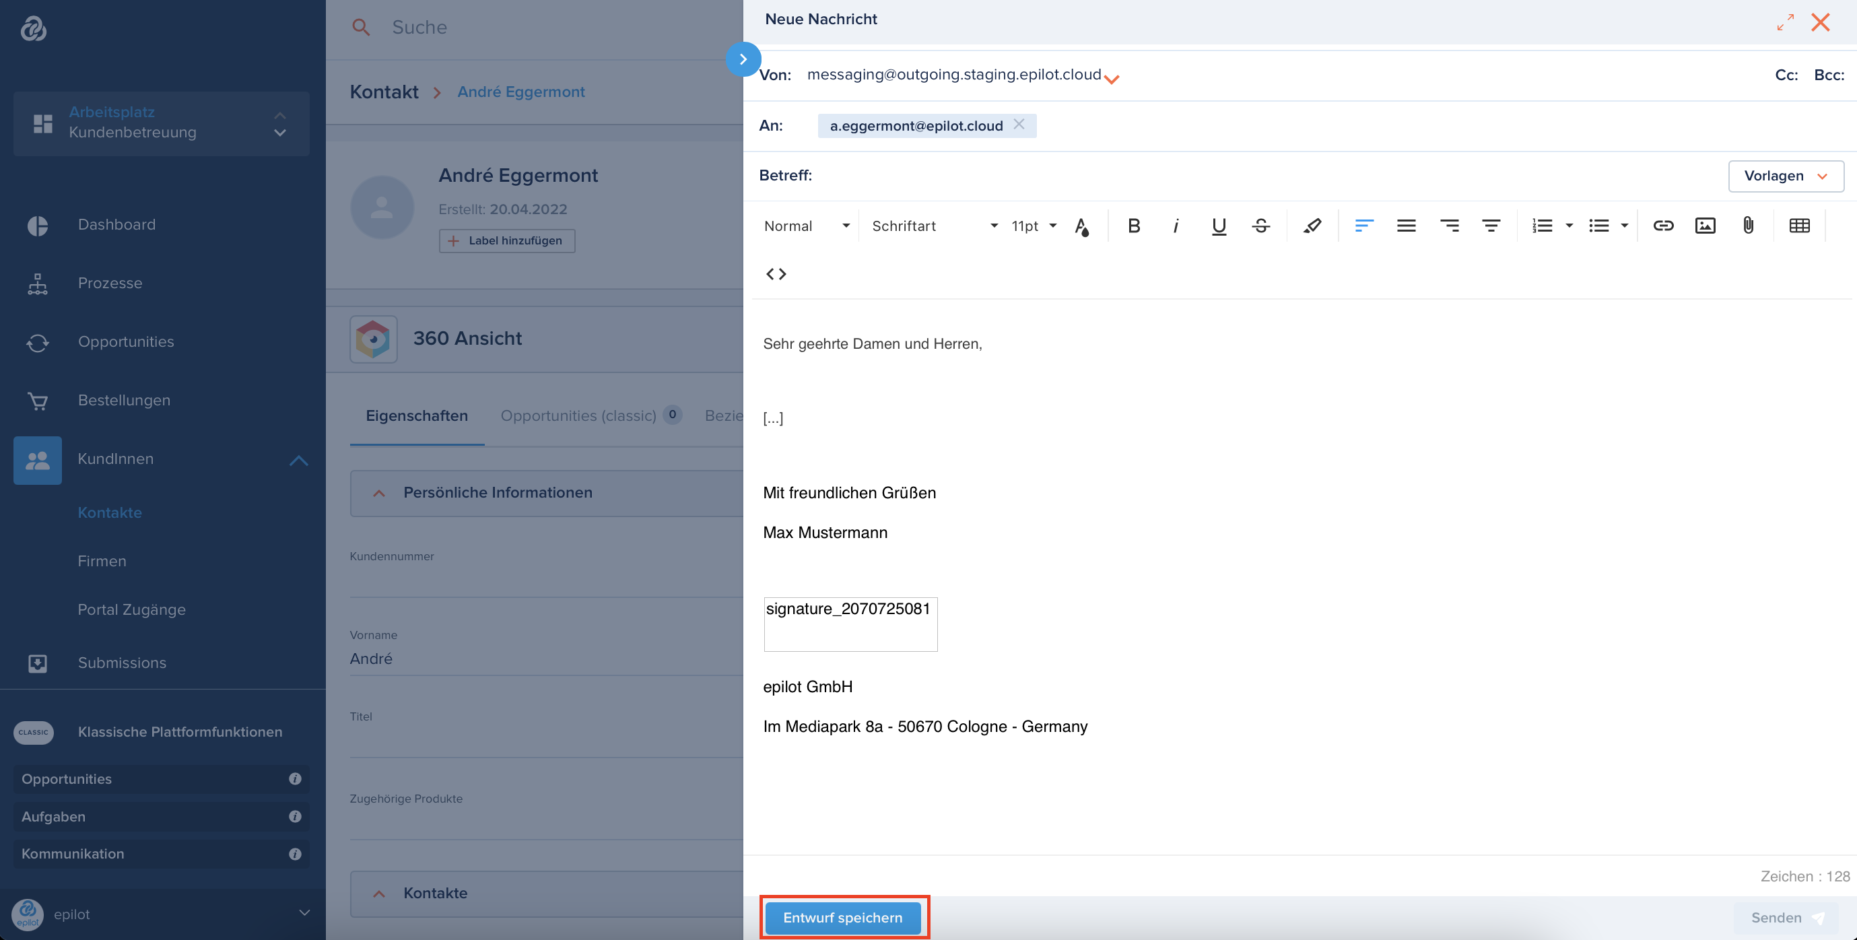Click Entwurf speichern to save draft
The image size is (1857, 940).
point(844,917)
